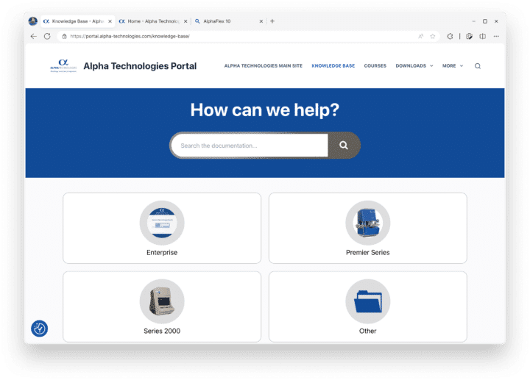The height and width of the screenshot is (380, 530).
Task: Close the AlphaFlex 10 tab
Action: [261, 21]
